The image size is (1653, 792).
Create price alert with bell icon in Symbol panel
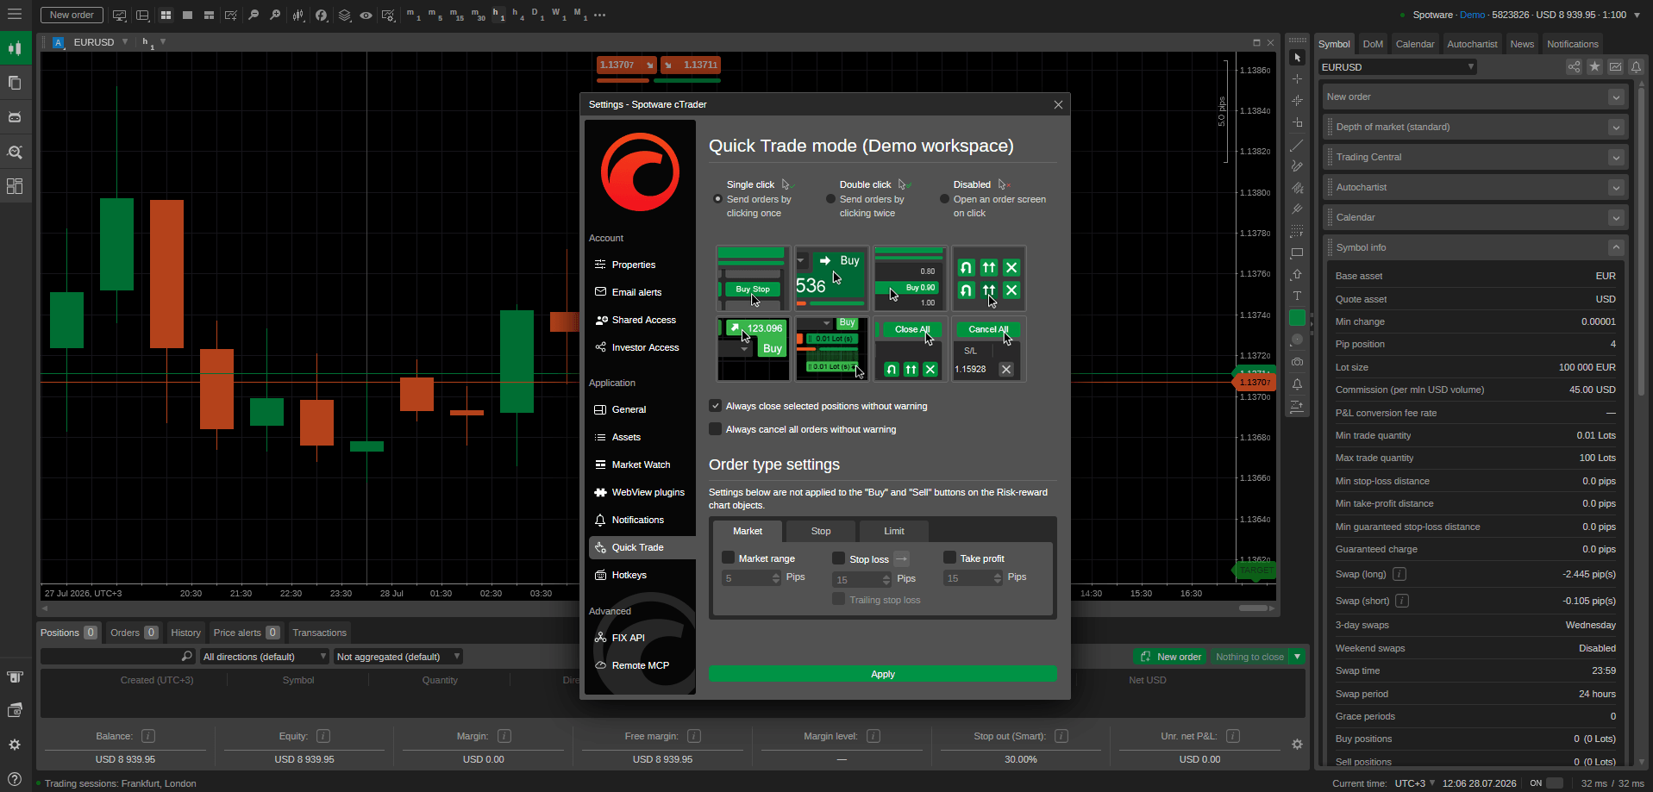tap(1636, 66)
